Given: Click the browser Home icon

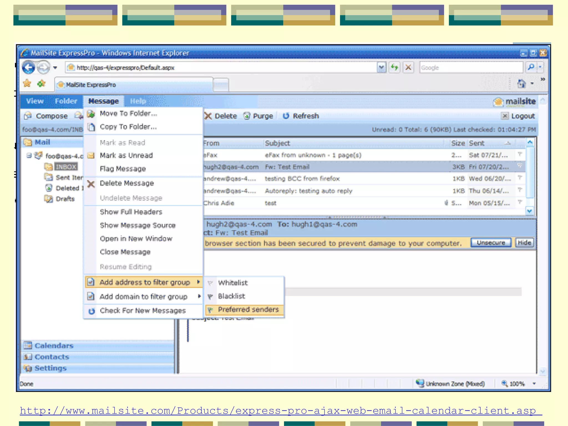Looking at the screenshot, I should (x=521, y=83).
